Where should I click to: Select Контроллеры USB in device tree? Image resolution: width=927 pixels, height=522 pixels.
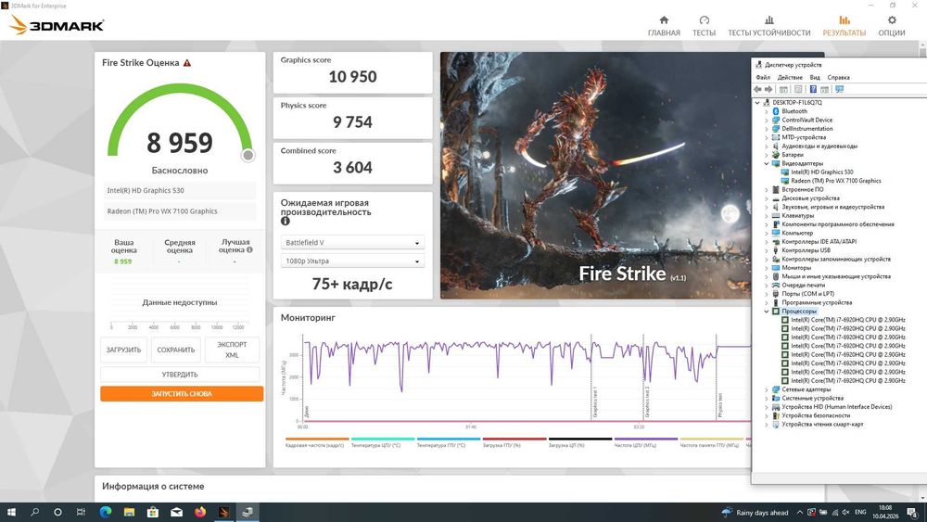806,250
